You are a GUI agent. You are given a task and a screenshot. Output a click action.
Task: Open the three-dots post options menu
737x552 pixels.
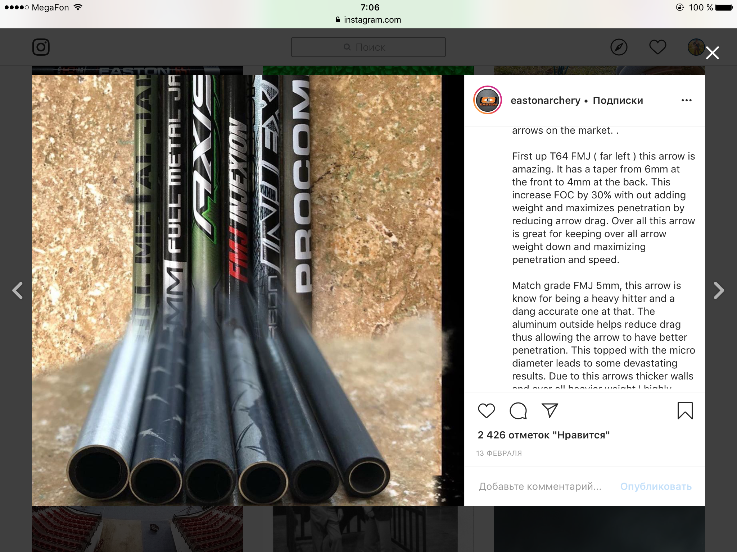[x=686, y=100]
